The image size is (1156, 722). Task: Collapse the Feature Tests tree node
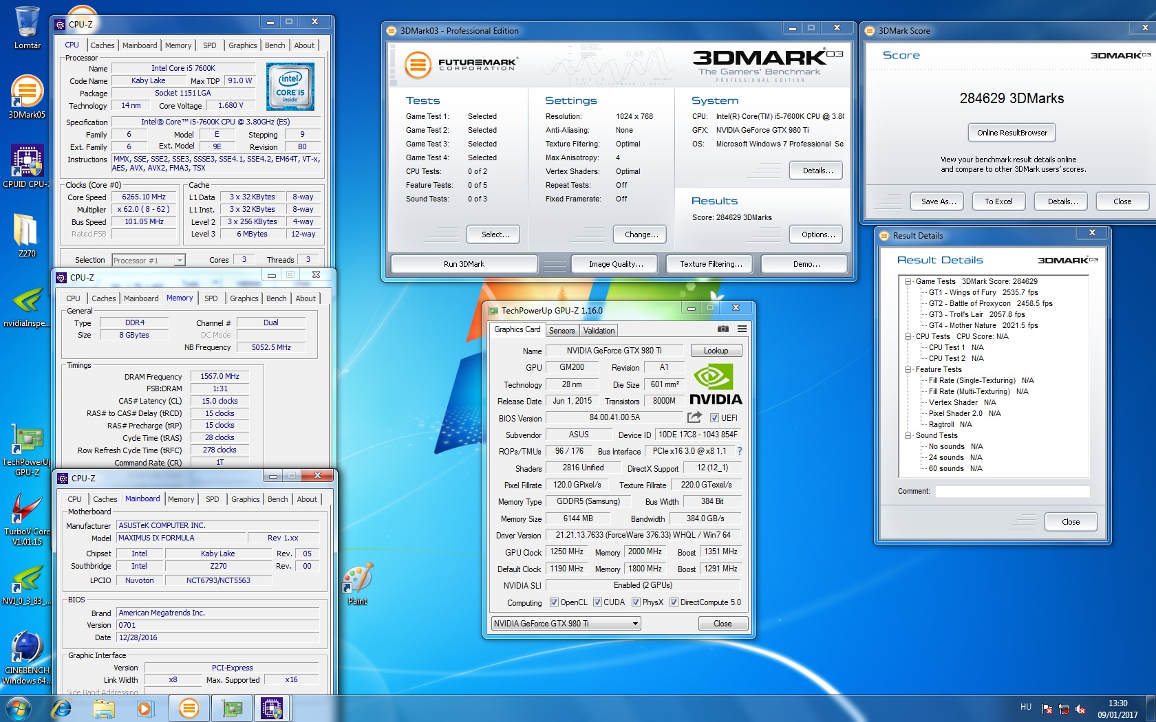coord(908,369)
